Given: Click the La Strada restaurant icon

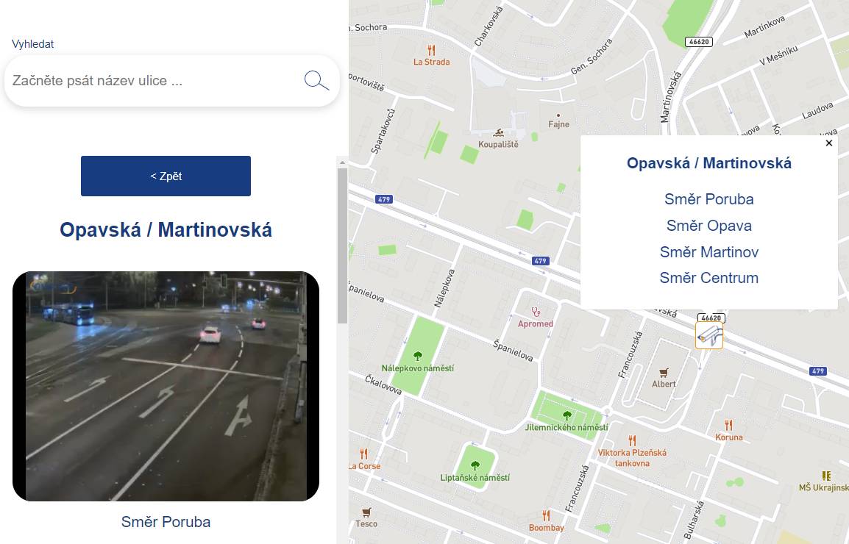Looking at the screenshot, I should point(432,50).
